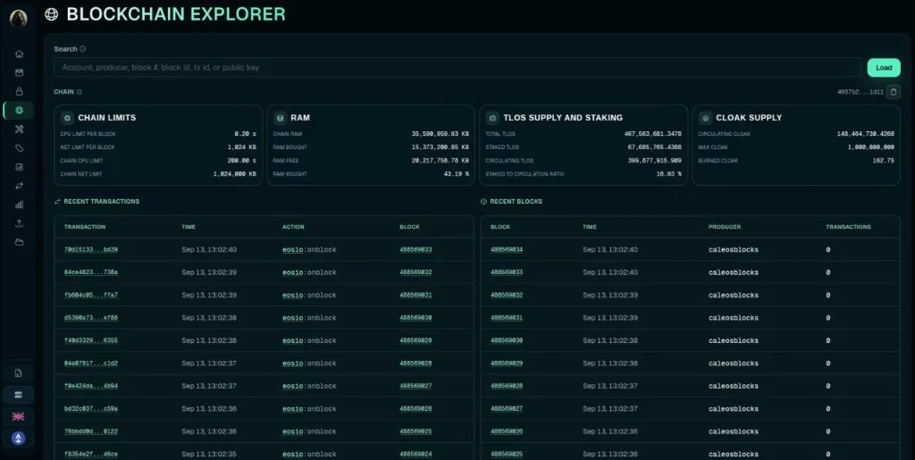915x460 pixels.
Task: Open transaction bd32c037...c59a
Action: [x=91, y=409]
